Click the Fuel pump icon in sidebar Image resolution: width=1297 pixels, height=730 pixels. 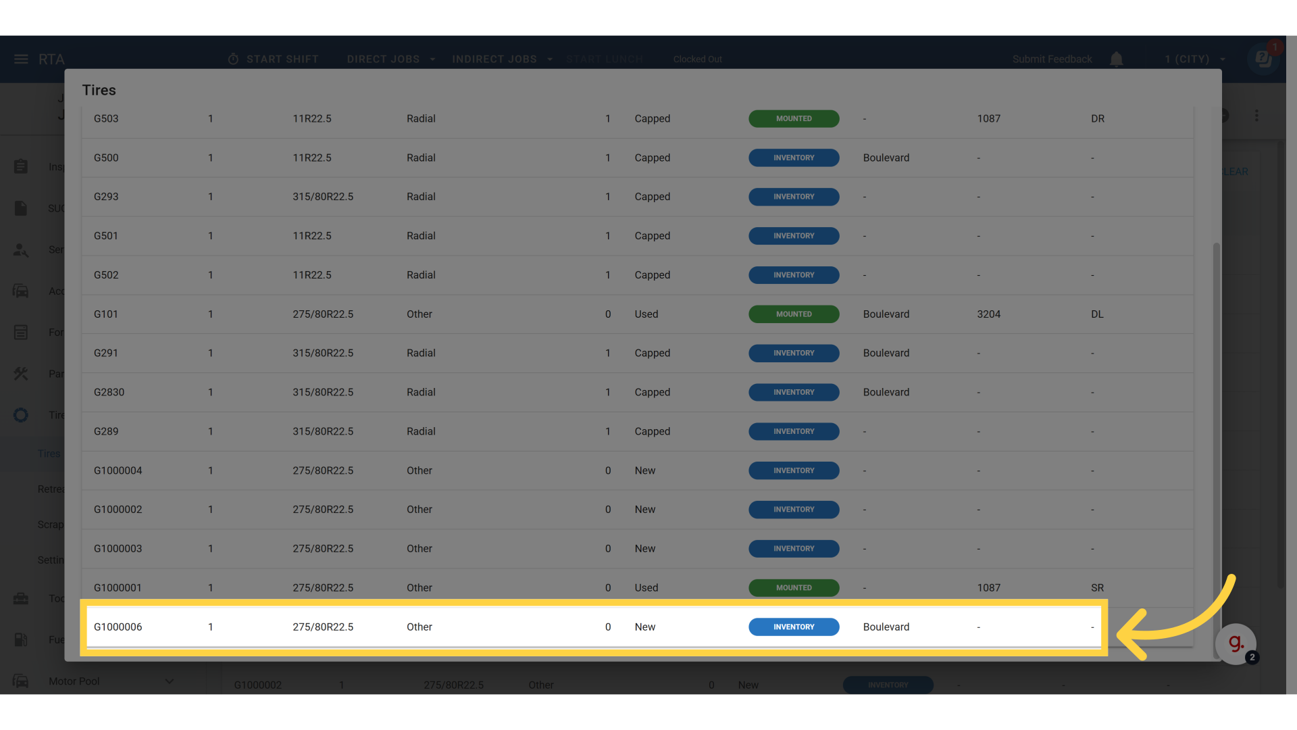[x=21, y=639]
